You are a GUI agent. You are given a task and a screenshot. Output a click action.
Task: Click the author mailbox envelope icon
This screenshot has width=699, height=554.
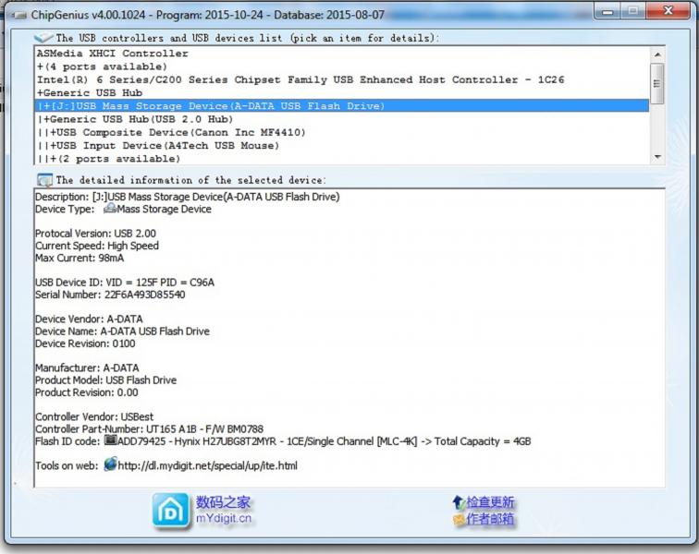[459, 519]
